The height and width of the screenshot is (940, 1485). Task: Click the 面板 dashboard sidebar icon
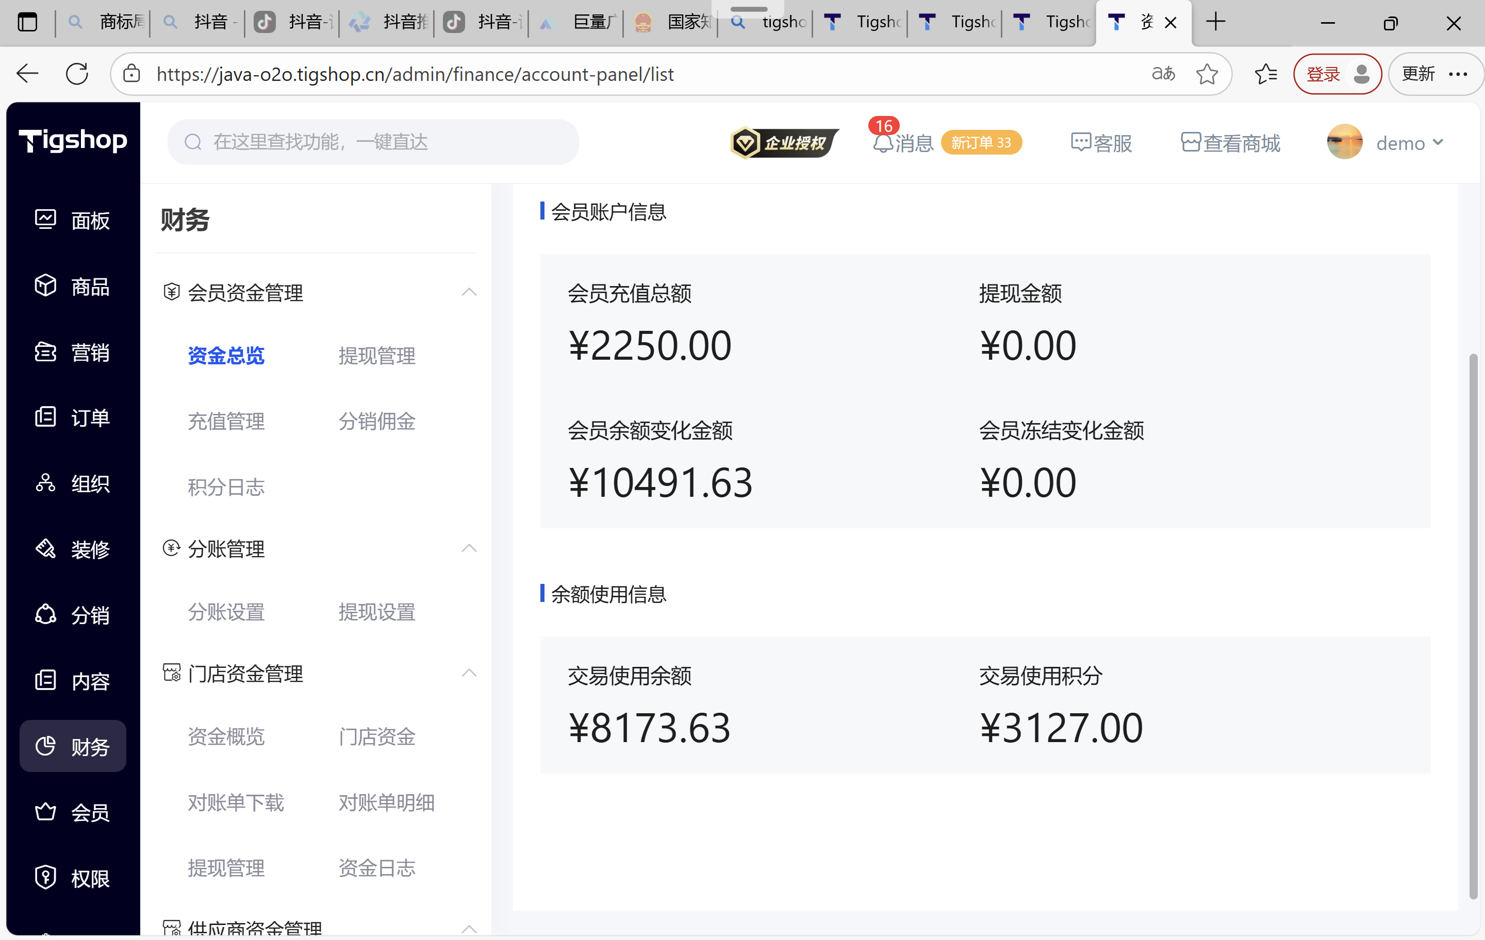pos(46,220)
